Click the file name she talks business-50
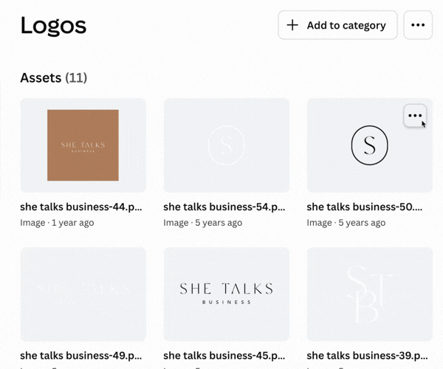This screenshot has height=369, width=443. click(x=365, y=207)
